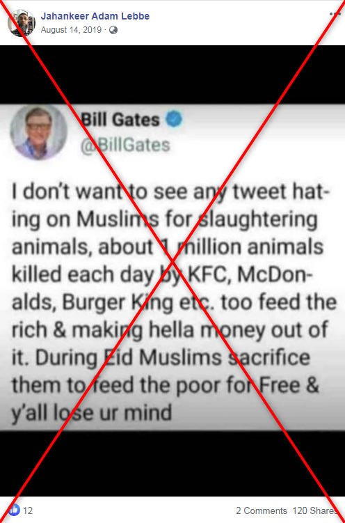Viewport: 345px width, 523px height.
Task: Click the Bill Gates display name
Action: click(120, 120)
